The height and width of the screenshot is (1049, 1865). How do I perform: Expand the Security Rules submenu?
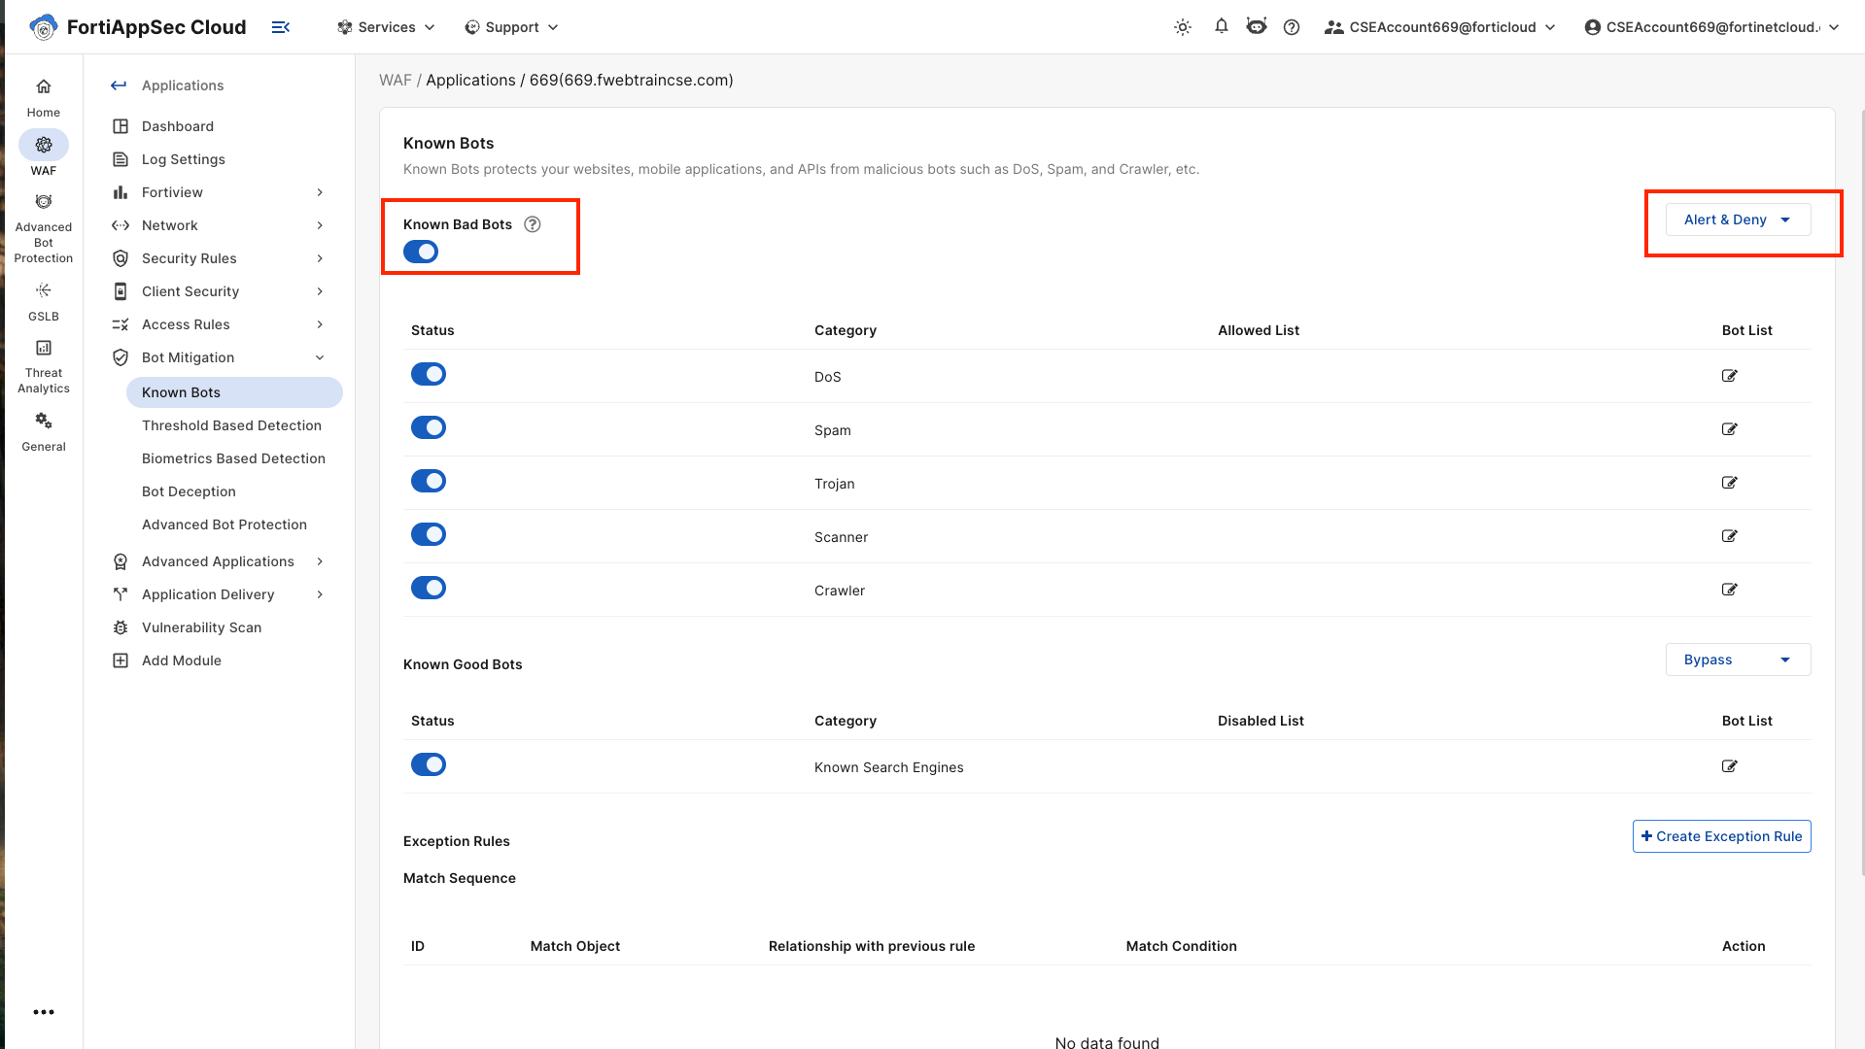click(x=320, y=258)
